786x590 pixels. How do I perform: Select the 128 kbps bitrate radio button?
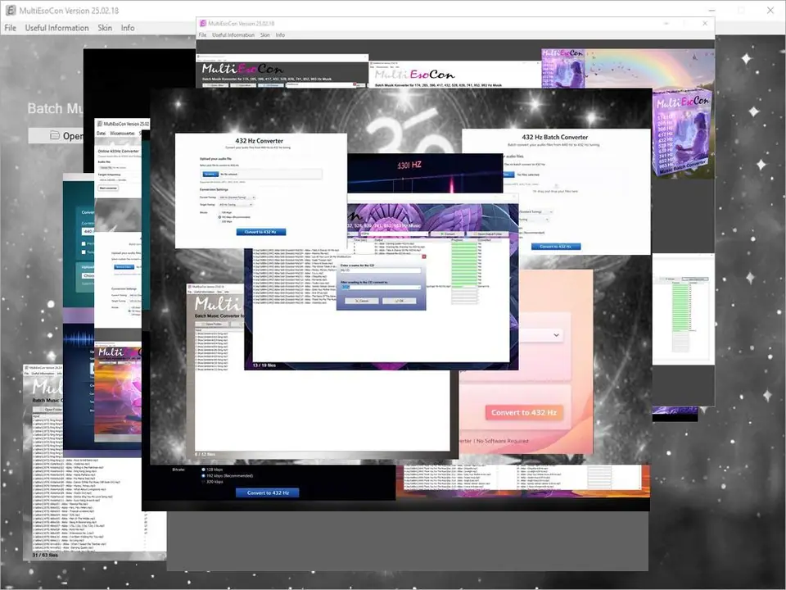point(204,469)
